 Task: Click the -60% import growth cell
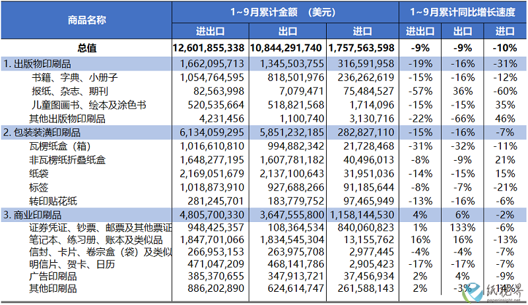point(505,92)
